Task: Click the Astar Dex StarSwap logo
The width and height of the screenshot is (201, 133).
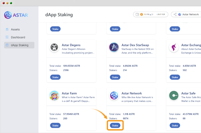Action: (x=114, y=47)
